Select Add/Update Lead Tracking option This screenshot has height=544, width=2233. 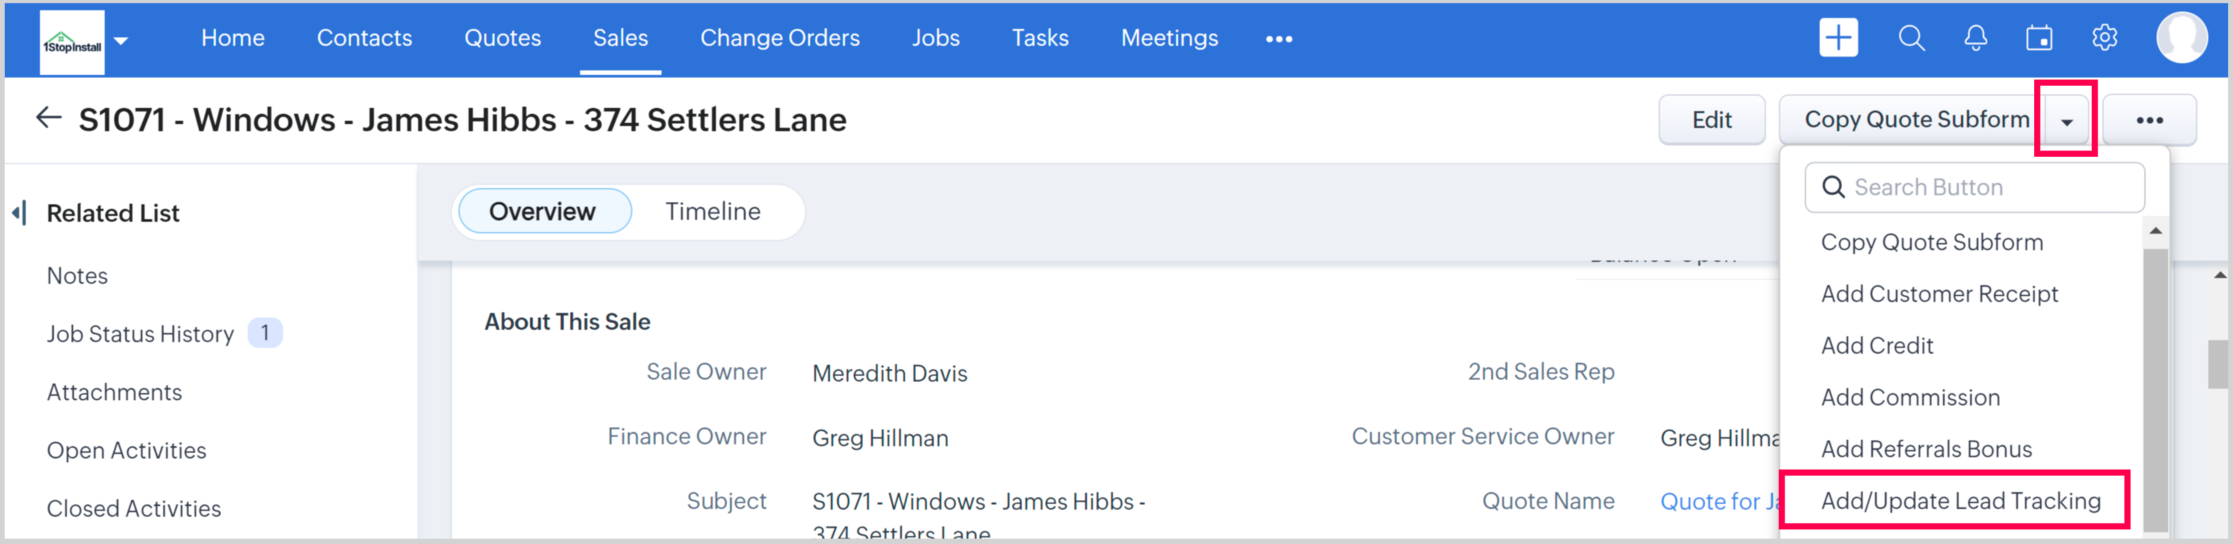1960,501
